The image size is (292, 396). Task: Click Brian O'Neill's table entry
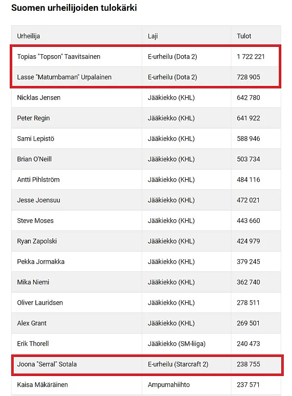click(34, 159)
